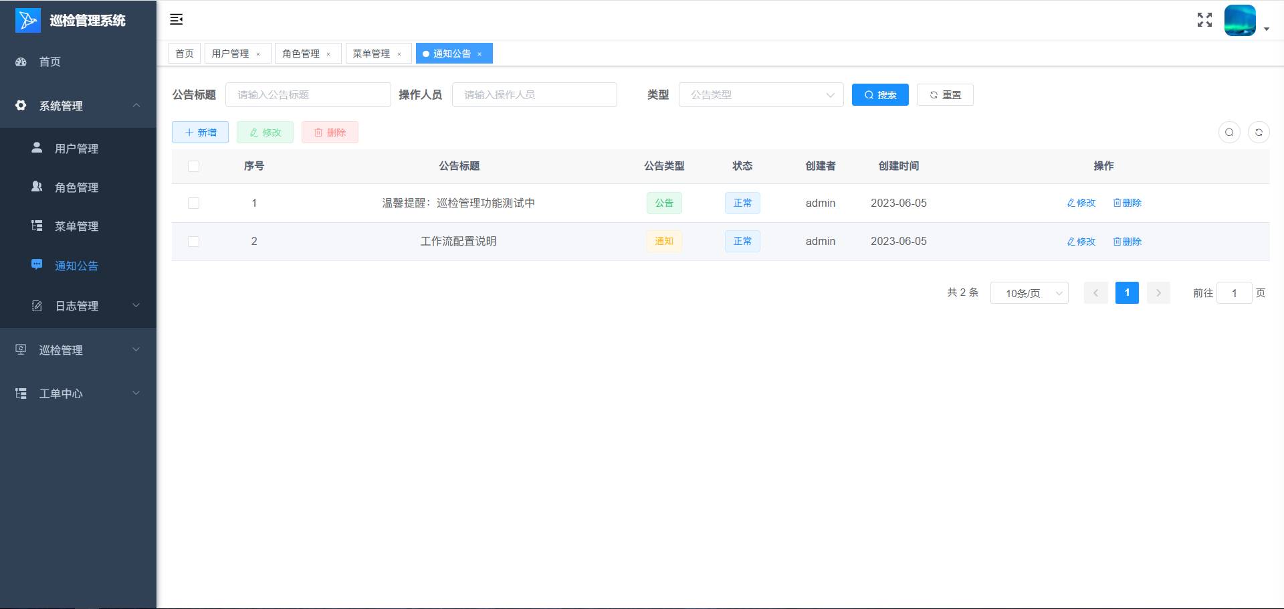Click 修改 link for 工作流配置说明

tap(1081, 242)
